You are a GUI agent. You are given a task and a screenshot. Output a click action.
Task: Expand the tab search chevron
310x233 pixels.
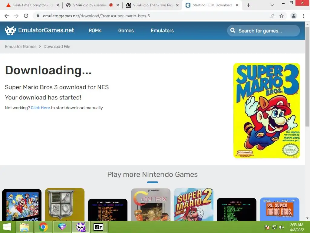(x=272, y=5)
